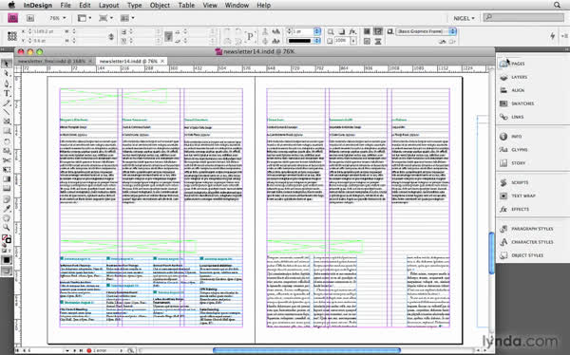570x355 pixels.
Task: Open the Object menu
Action: [160, 5]
